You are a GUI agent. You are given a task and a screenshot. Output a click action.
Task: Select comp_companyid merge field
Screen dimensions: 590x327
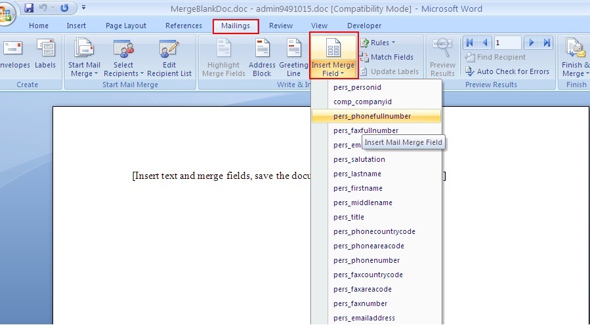(x=376, y=102)
